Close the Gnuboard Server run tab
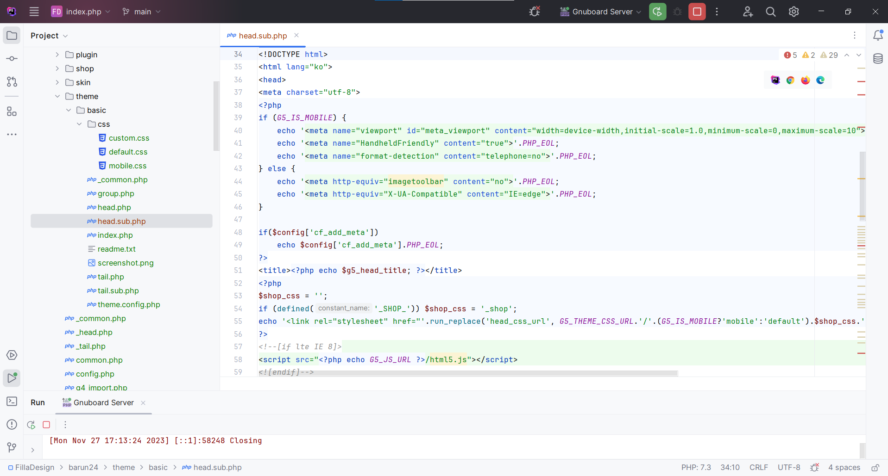This screenshot has width=888, height=476. (x=143, y=403)
